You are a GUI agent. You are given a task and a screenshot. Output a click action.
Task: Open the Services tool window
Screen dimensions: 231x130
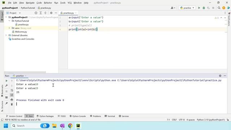(124, 116)
